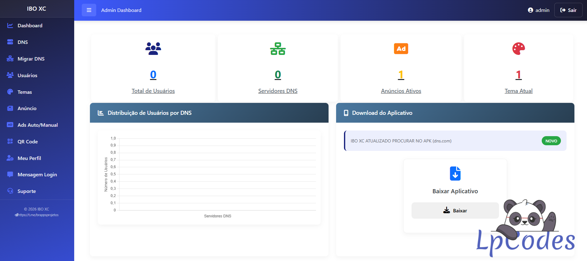This screenshot has height=261, width=587.
Task: Select Temas in the sidebar
Action: tap(25, 92)
